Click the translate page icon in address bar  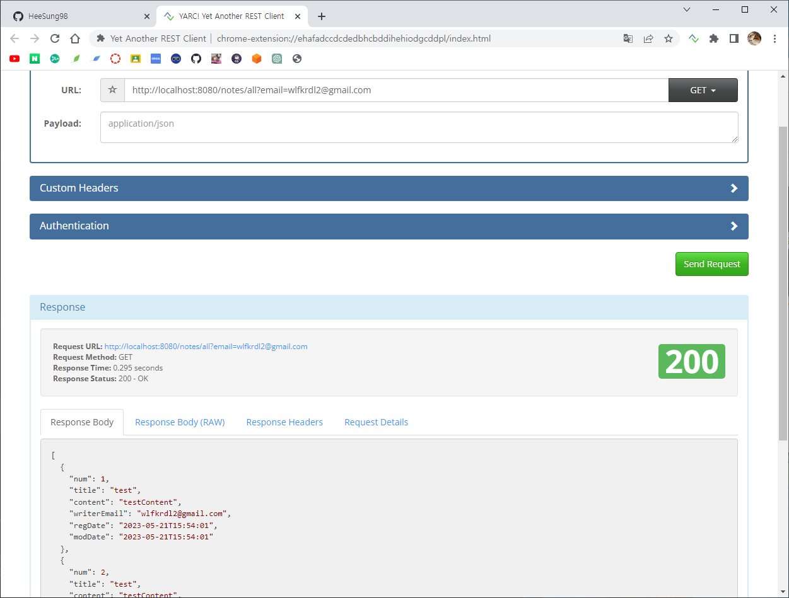(628, 38)
